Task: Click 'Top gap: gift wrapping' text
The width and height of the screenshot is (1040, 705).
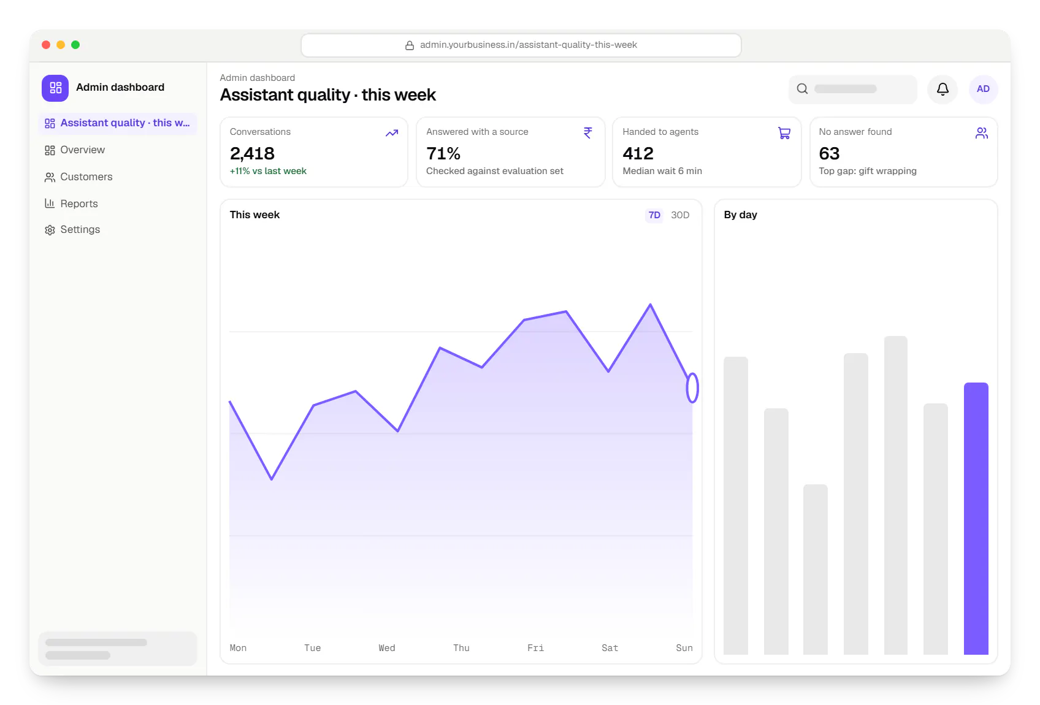Action: point(868,172)
